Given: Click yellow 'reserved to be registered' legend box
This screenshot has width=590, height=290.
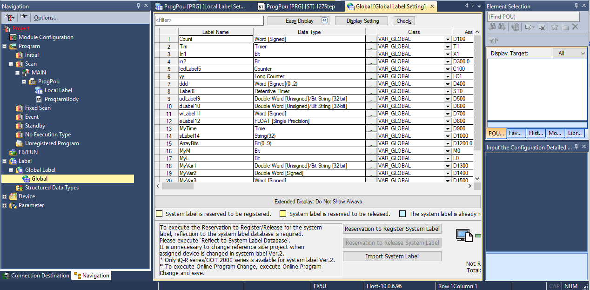Looking at the screenshot, I should point(159,214).
